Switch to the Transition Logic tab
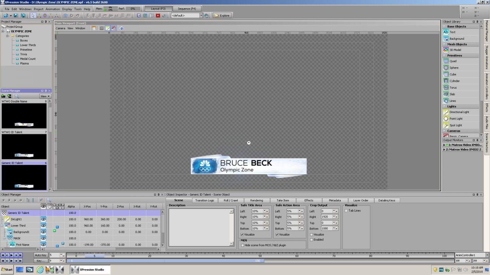The image size is (490, 275). (205, 200)
